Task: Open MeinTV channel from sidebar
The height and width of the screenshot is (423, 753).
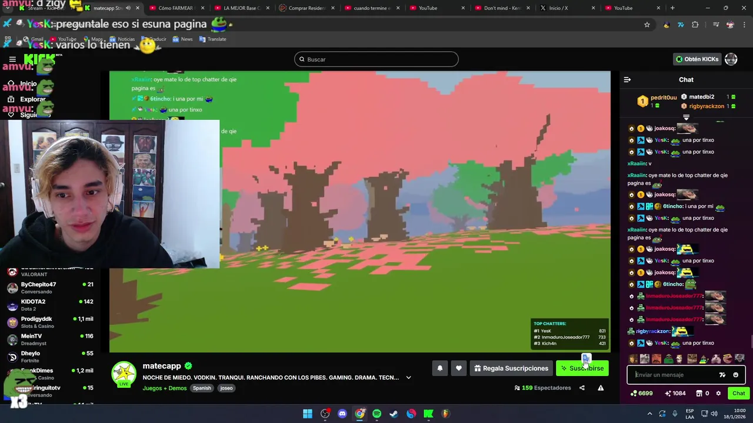Action: [x=50, y=339]
